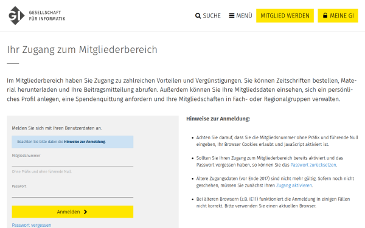Click bullet about Ältere Zugangsdaten vor Ende 2017
Image resolution: width=365 pixels, height=228 pixels.
coord(275,182)
